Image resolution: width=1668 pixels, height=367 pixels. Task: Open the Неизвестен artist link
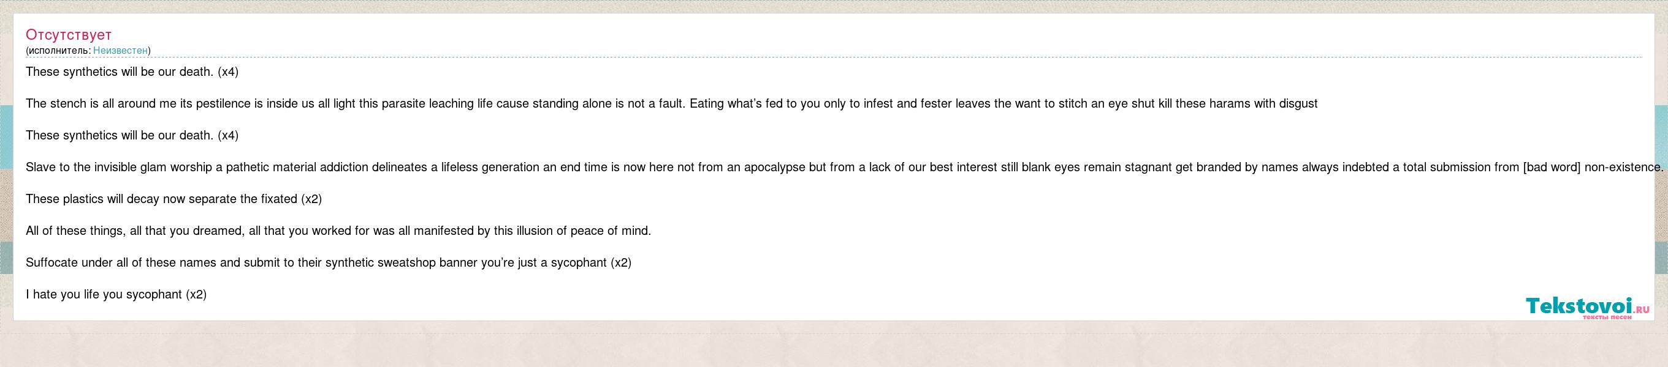(x=120, y=50)
